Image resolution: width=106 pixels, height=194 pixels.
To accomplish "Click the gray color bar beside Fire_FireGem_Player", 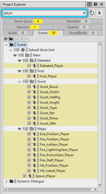I will [x=38, y=139].
